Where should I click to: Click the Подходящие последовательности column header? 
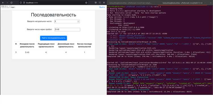(46, 45)
